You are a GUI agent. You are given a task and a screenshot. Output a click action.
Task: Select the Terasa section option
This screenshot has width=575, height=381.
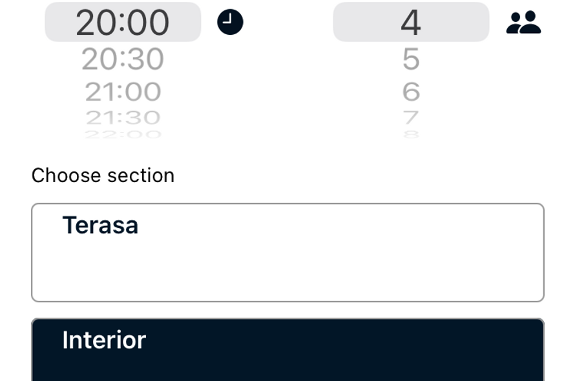(x=287, y=252)
